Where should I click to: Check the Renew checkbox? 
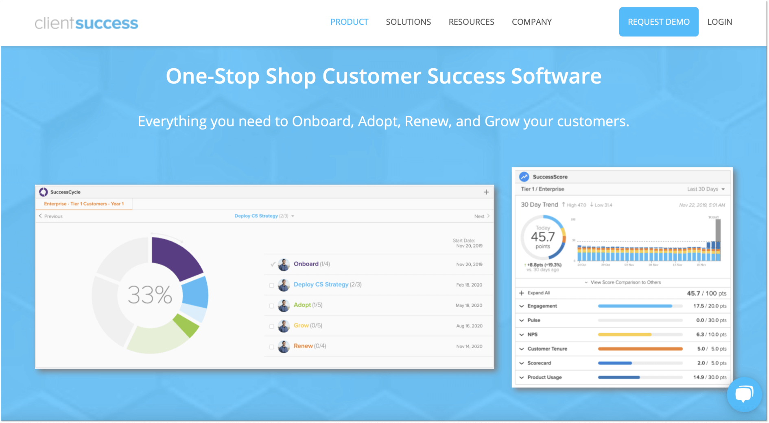click(272, 347)
